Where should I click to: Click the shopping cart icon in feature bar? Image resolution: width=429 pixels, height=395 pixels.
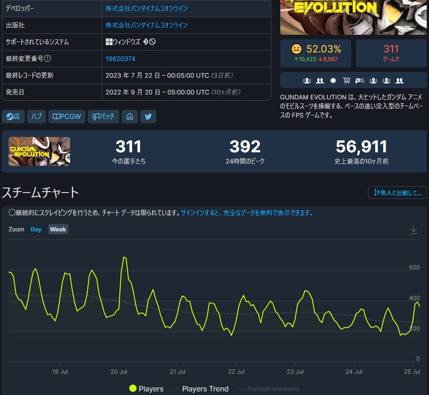pyautogui.click(x=346, y=80)
